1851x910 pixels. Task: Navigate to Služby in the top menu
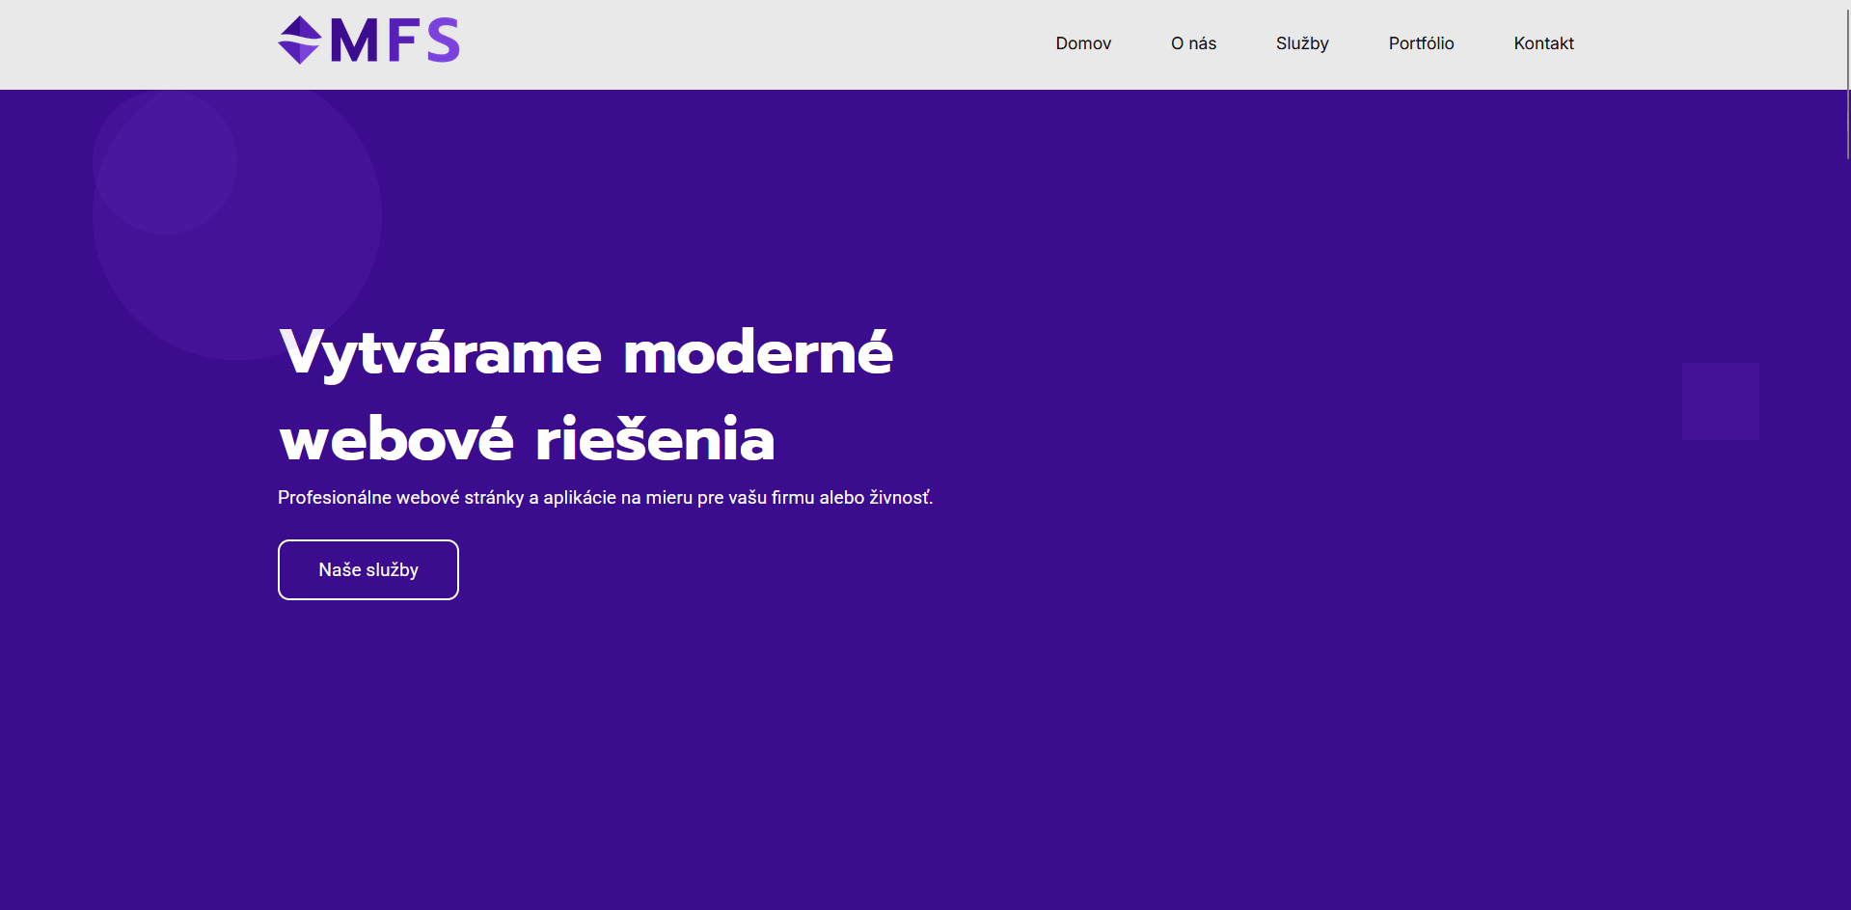(1301, 43)
